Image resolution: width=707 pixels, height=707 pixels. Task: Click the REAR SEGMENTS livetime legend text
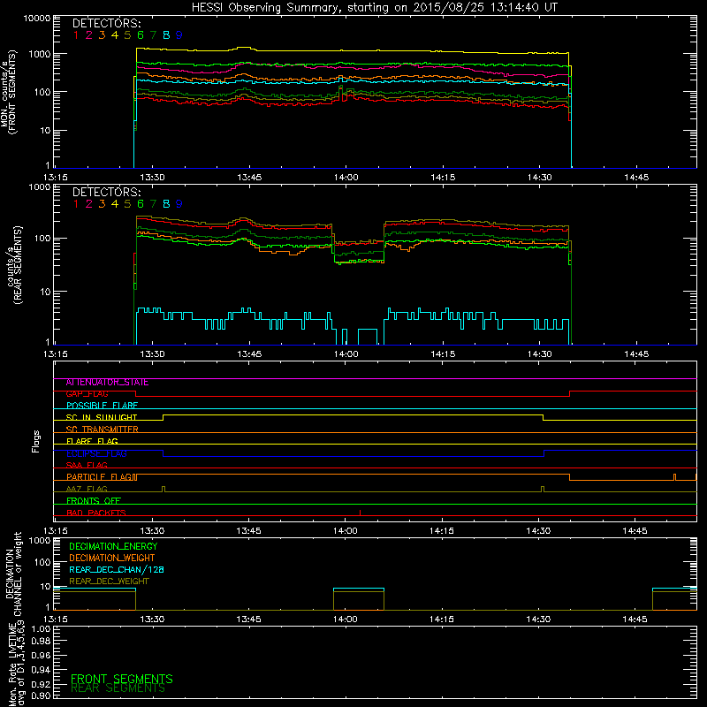click(x=118, y=688)
